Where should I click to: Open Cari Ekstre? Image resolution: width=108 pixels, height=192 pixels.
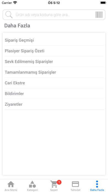click(x=55, y=83)
